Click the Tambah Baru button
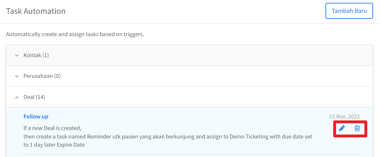The image size is (380, 157). tap(349, 11)
